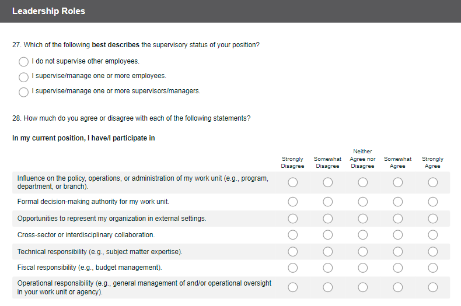Click the Leadership Roles section header
461x306 pixels.
coord(48,11)
